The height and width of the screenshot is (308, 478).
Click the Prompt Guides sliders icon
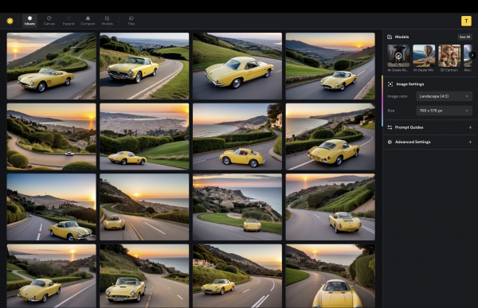point(390,127)
